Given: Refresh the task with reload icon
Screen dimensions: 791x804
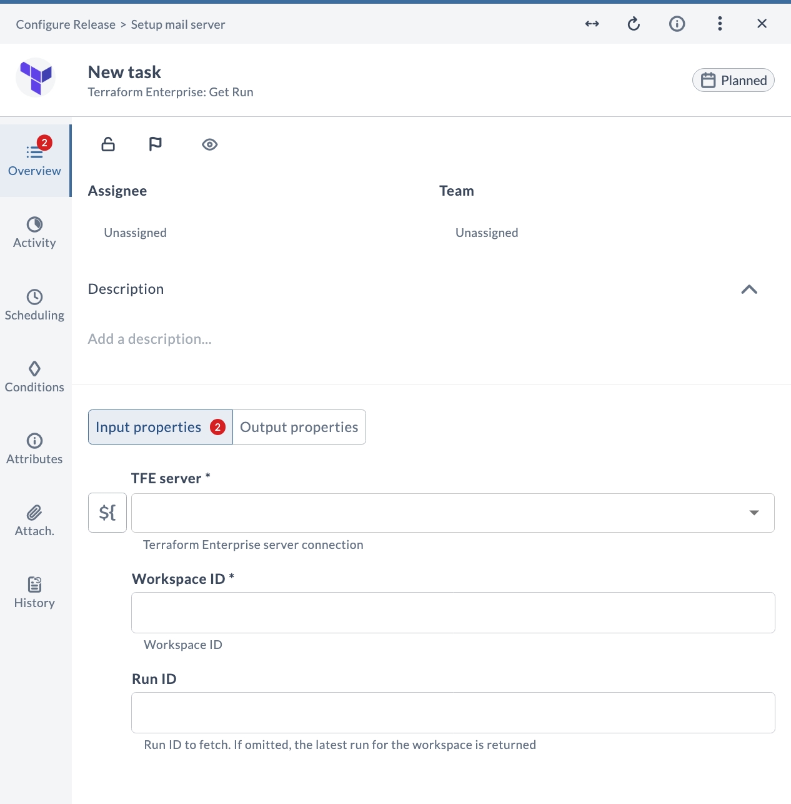Looking at the screenshot, I should click(634, 24).
